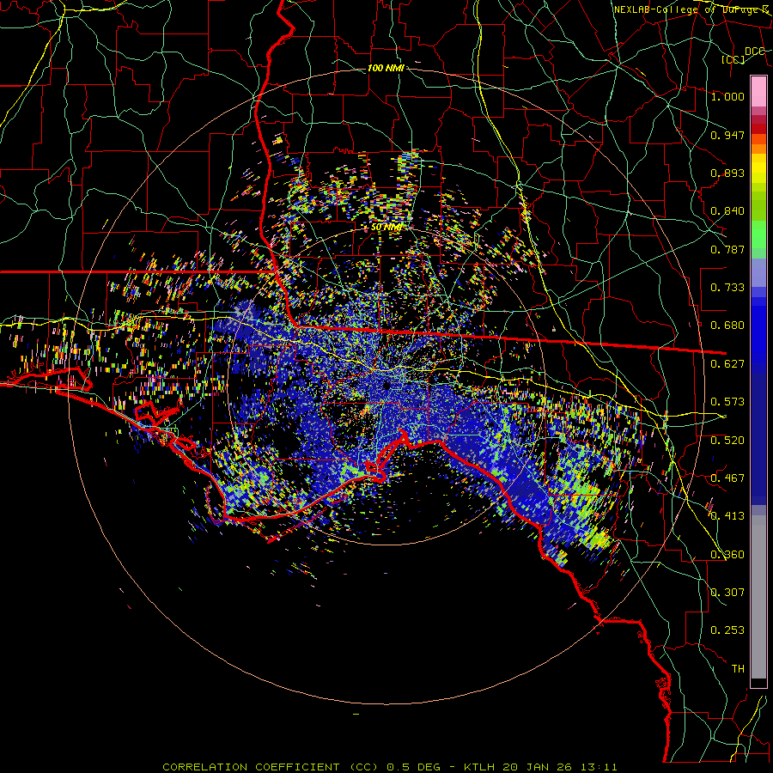Select the 0.680 scale value
Screen dimensions: 773x773
(x=727, y=326)
